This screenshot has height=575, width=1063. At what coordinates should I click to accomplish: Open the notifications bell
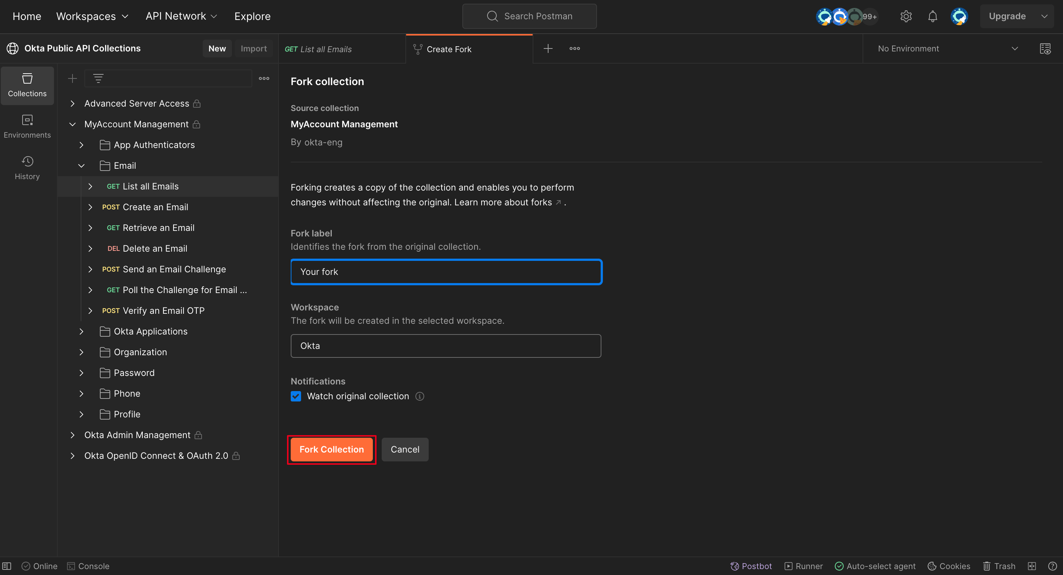click(932, 16)
